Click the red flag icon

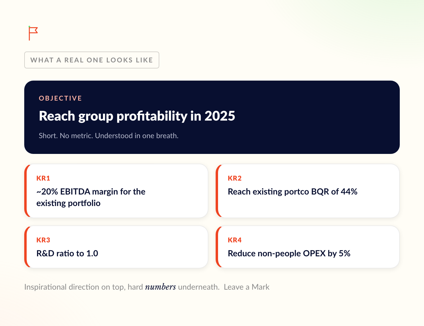coord(33,33)
